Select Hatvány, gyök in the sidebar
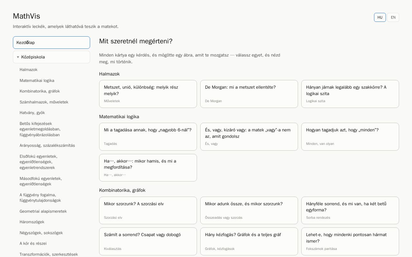 [32, 113]
